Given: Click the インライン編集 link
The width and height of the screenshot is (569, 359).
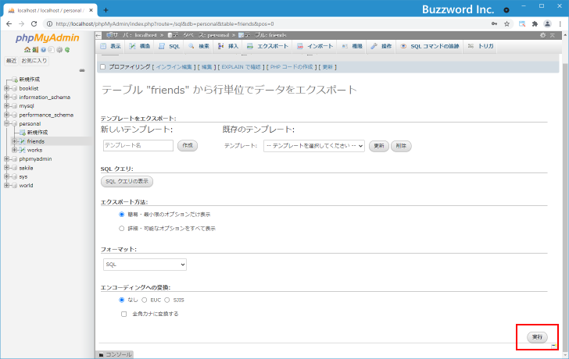Looking at the screenshot, I should pos(174,67).
